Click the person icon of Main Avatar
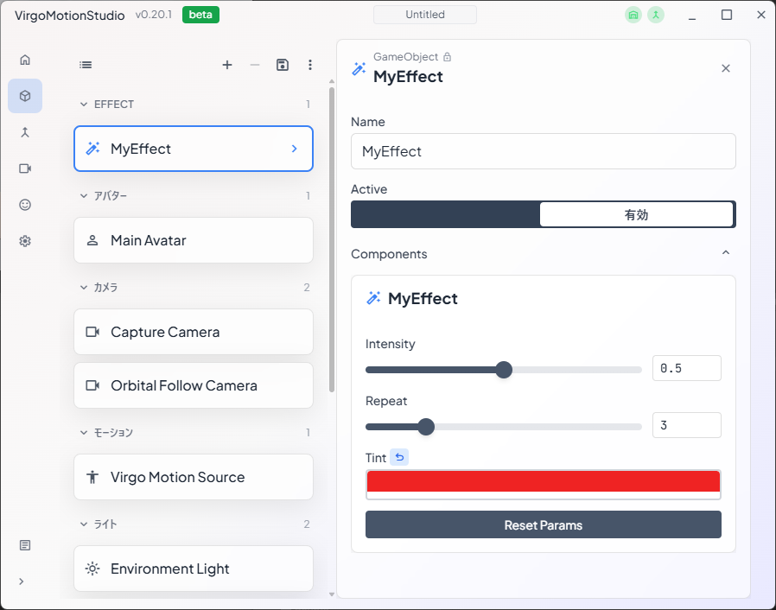Screen dimensions: 776x610 pos(92,240)
